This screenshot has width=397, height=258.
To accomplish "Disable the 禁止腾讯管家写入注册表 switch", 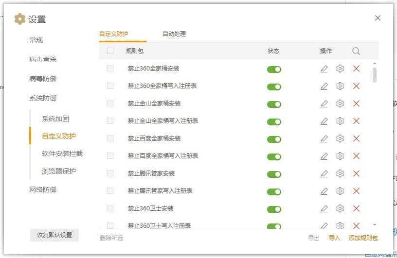I will [274, 191].
